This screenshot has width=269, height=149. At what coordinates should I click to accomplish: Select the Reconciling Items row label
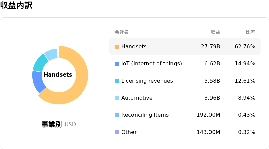145,115
